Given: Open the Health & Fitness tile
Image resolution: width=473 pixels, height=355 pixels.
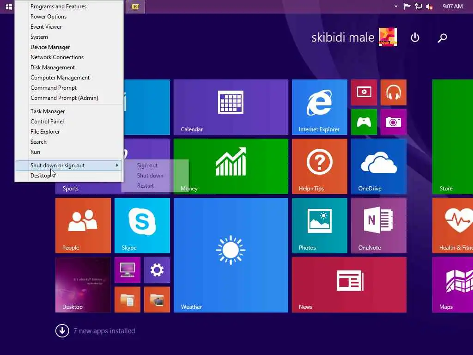Looking at the screenshot, I should [x=453, y=226].
